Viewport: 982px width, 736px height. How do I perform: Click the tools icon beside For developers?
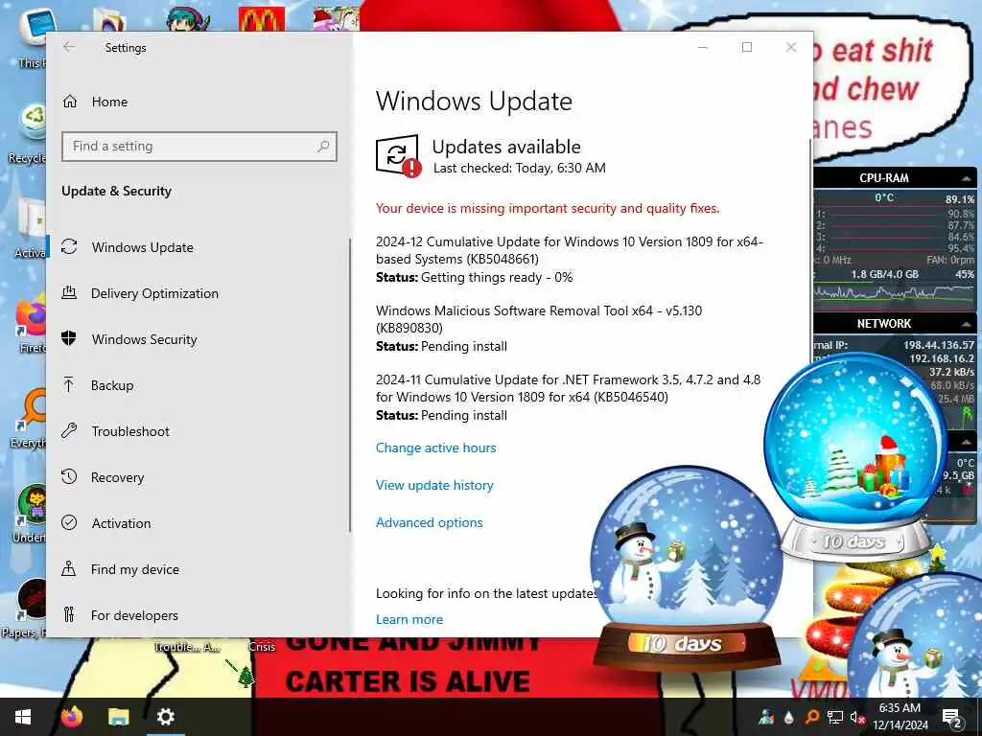[69, 614]
